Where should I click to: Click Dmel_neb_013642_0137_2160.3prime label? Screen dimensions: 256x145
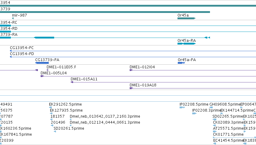point(105,116)
